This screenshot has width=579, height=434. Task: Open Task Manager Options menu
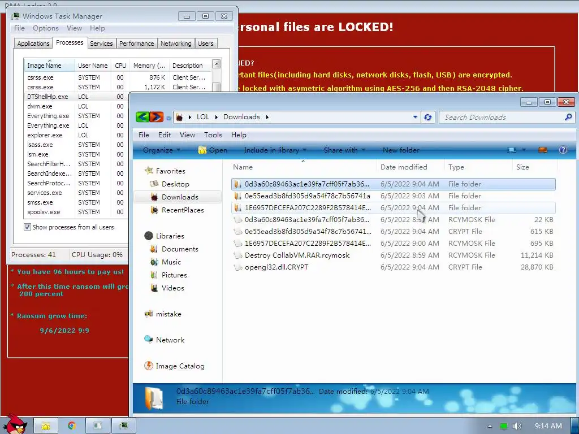pyautogui.click(x=45, y=28)
